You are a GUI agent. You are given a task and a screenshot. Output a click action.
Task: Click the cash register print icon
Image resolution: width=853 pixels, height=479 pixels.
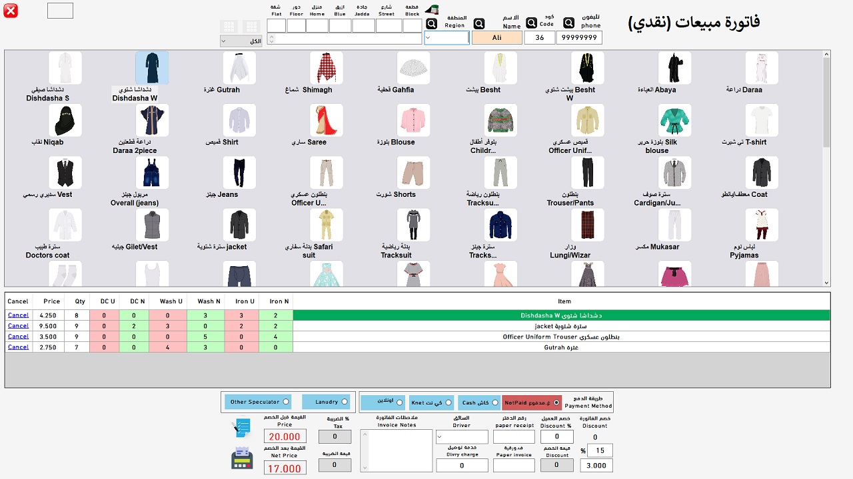coord(241,459)
